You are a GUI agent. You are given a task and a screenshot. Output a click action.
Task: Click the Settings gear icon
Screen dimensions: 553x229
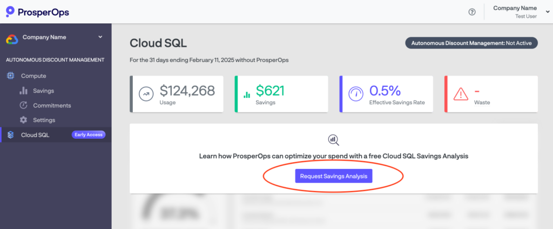click(23, 120)
